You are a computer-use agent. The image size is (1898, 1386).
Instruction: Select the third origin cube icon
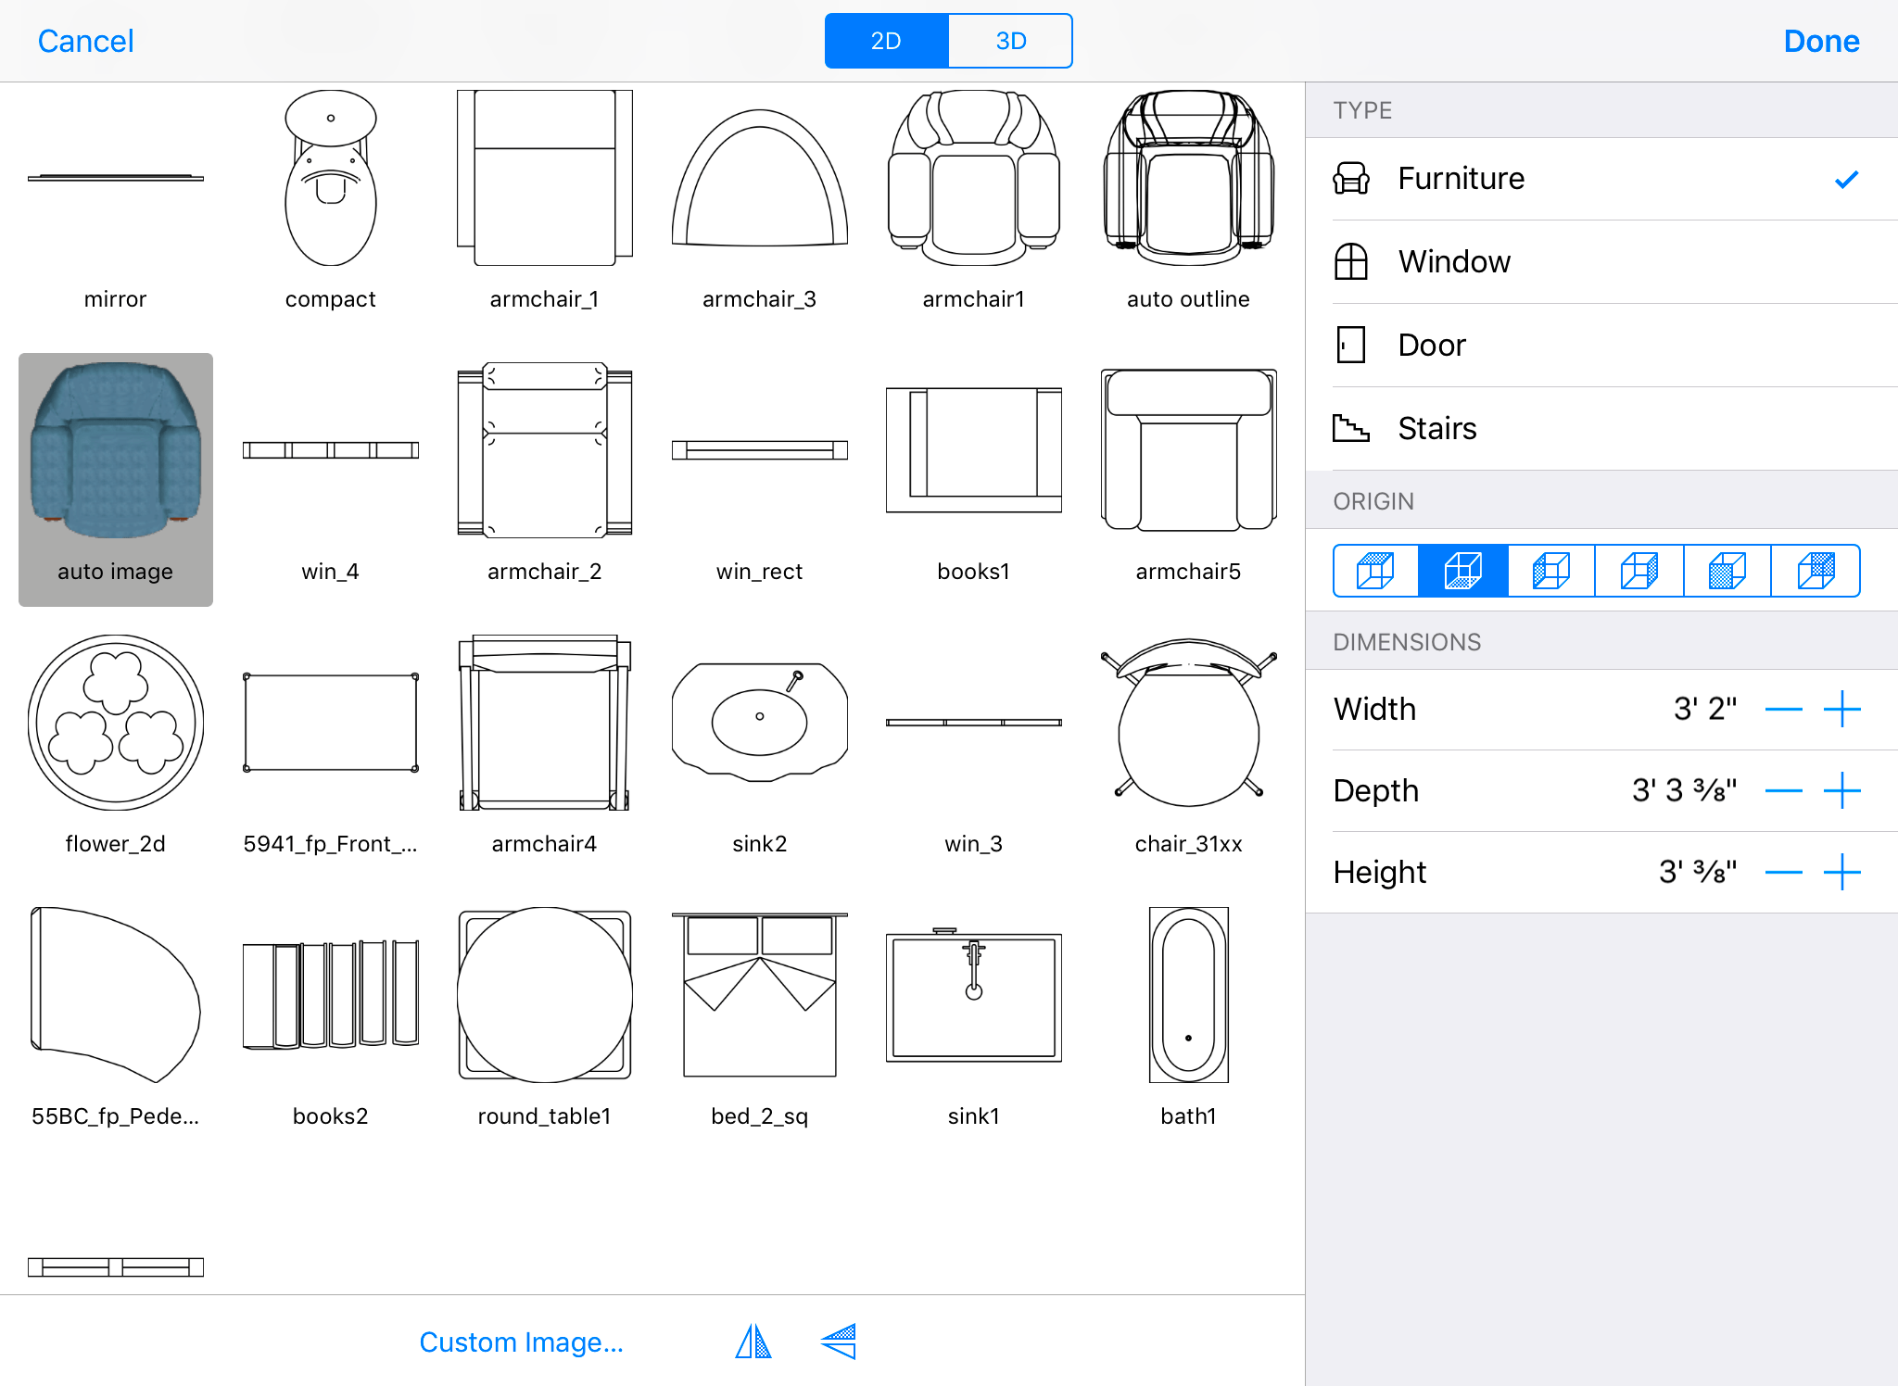[1551, 571]
